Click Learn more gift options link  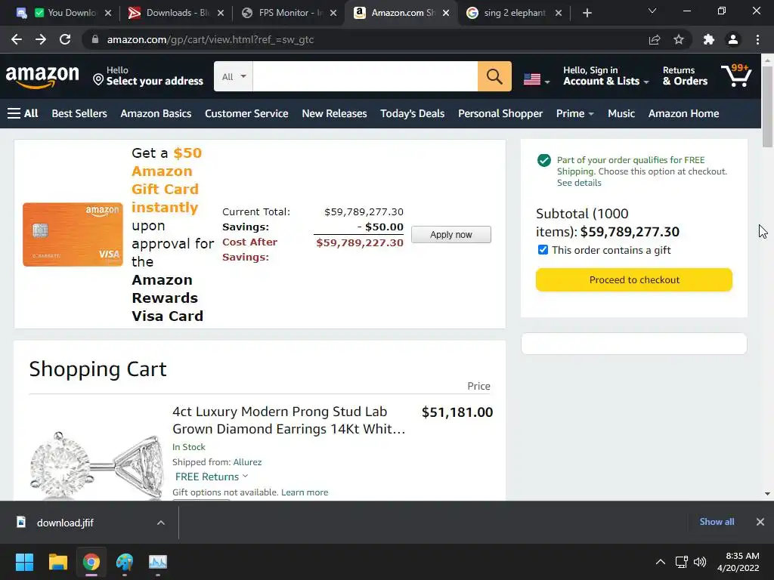click(x=305, y=492)
